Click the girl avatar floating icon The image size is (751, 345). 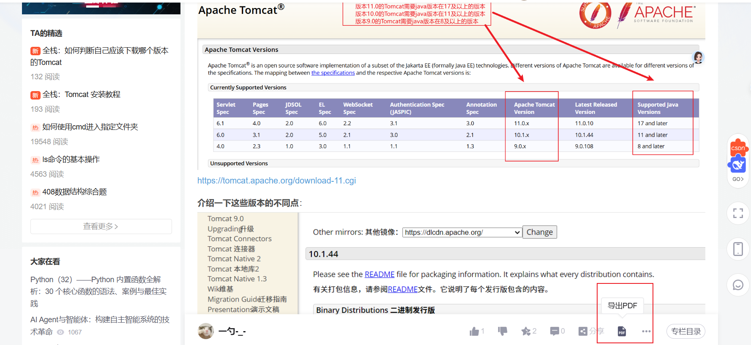[x=698, y=57]
